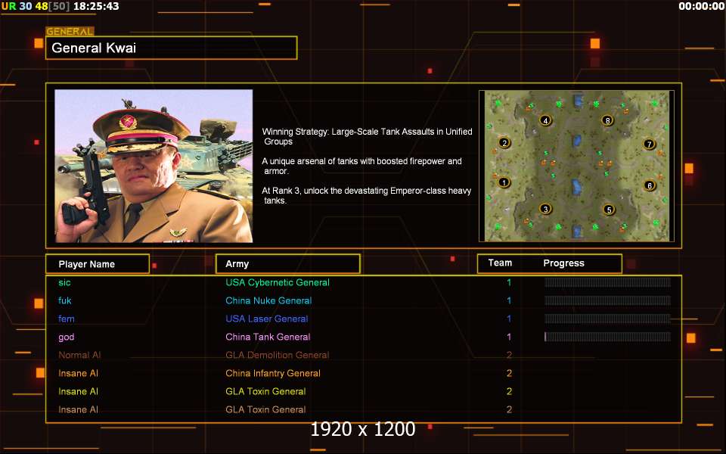The height and width of the screenshot is (454, 726).
Task: Click the Team column header
Action: 500,263
